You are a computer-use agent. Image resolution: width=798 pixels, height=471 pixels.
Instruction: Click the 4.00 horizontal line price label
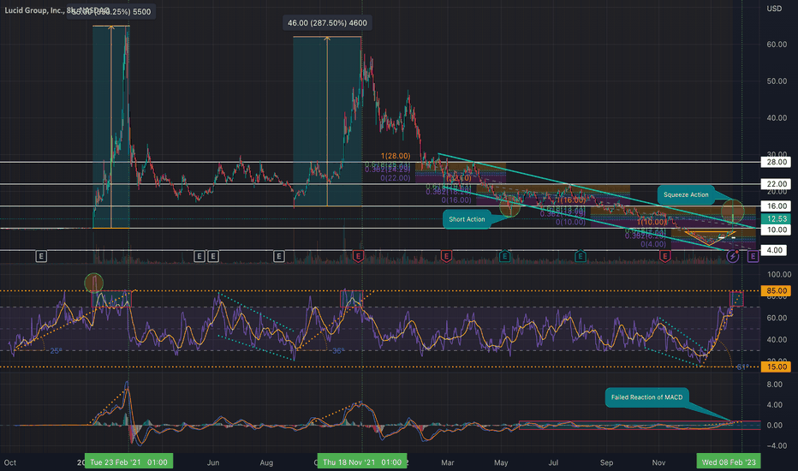[775, 250]
